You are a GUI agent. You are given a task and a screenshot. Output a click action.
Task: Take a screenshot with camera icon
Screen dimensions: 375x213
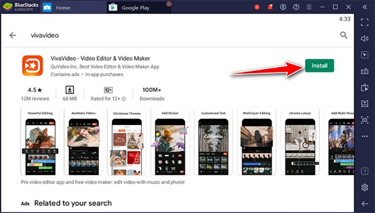click(364, 120)
